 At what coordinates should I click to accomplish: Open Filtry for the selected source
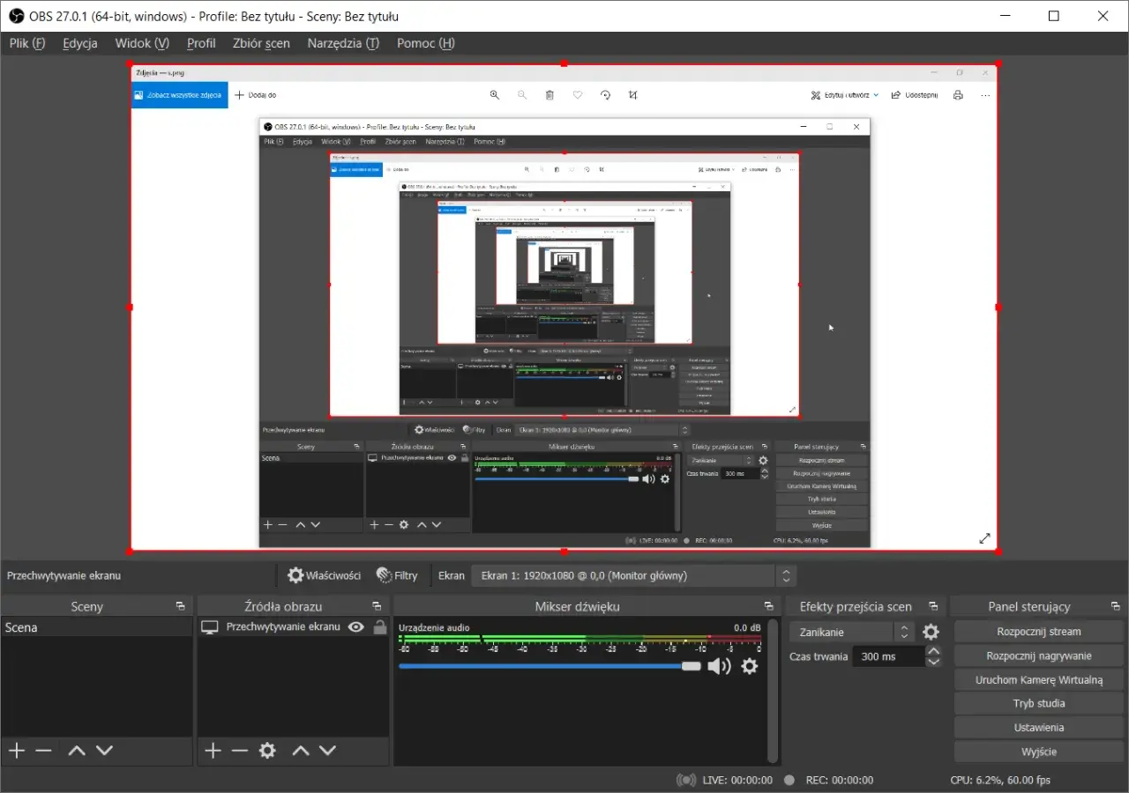[397, 575]
